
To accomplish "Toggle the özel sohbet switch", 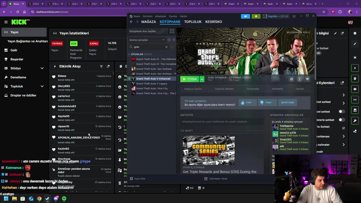I will (342, 112).
